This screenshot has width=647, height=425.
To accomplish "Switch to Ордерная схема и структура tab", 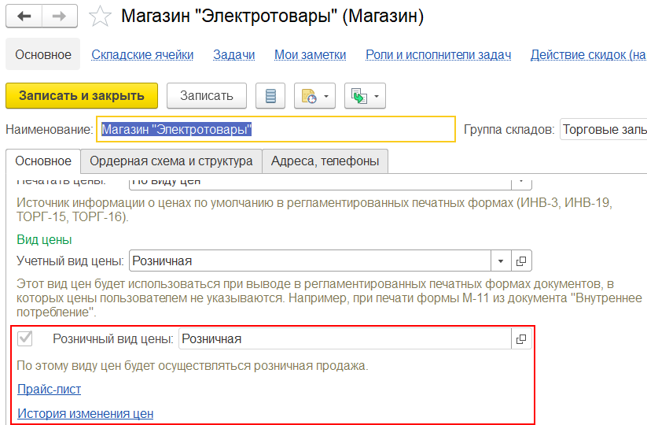I will [171, 161].
